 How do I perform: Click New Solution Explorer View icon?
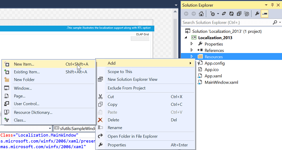tap(100, 79)
